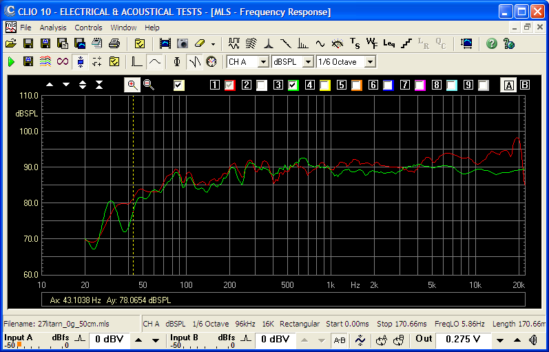Open the waterfall analysis icon
Screen dimensions: 549x352
pyautogui.click(x=251, y=44)
